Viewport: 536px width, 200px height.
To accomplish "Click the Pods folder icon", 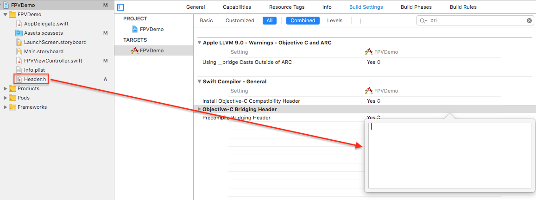I will [13, 98].
